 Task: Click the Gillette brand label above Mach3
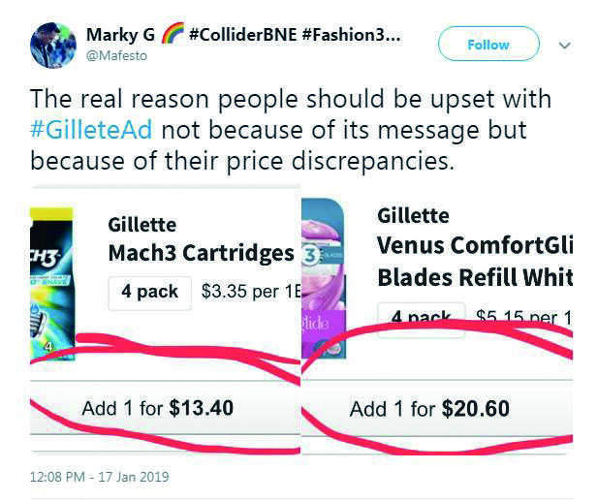tap(141, 225)
